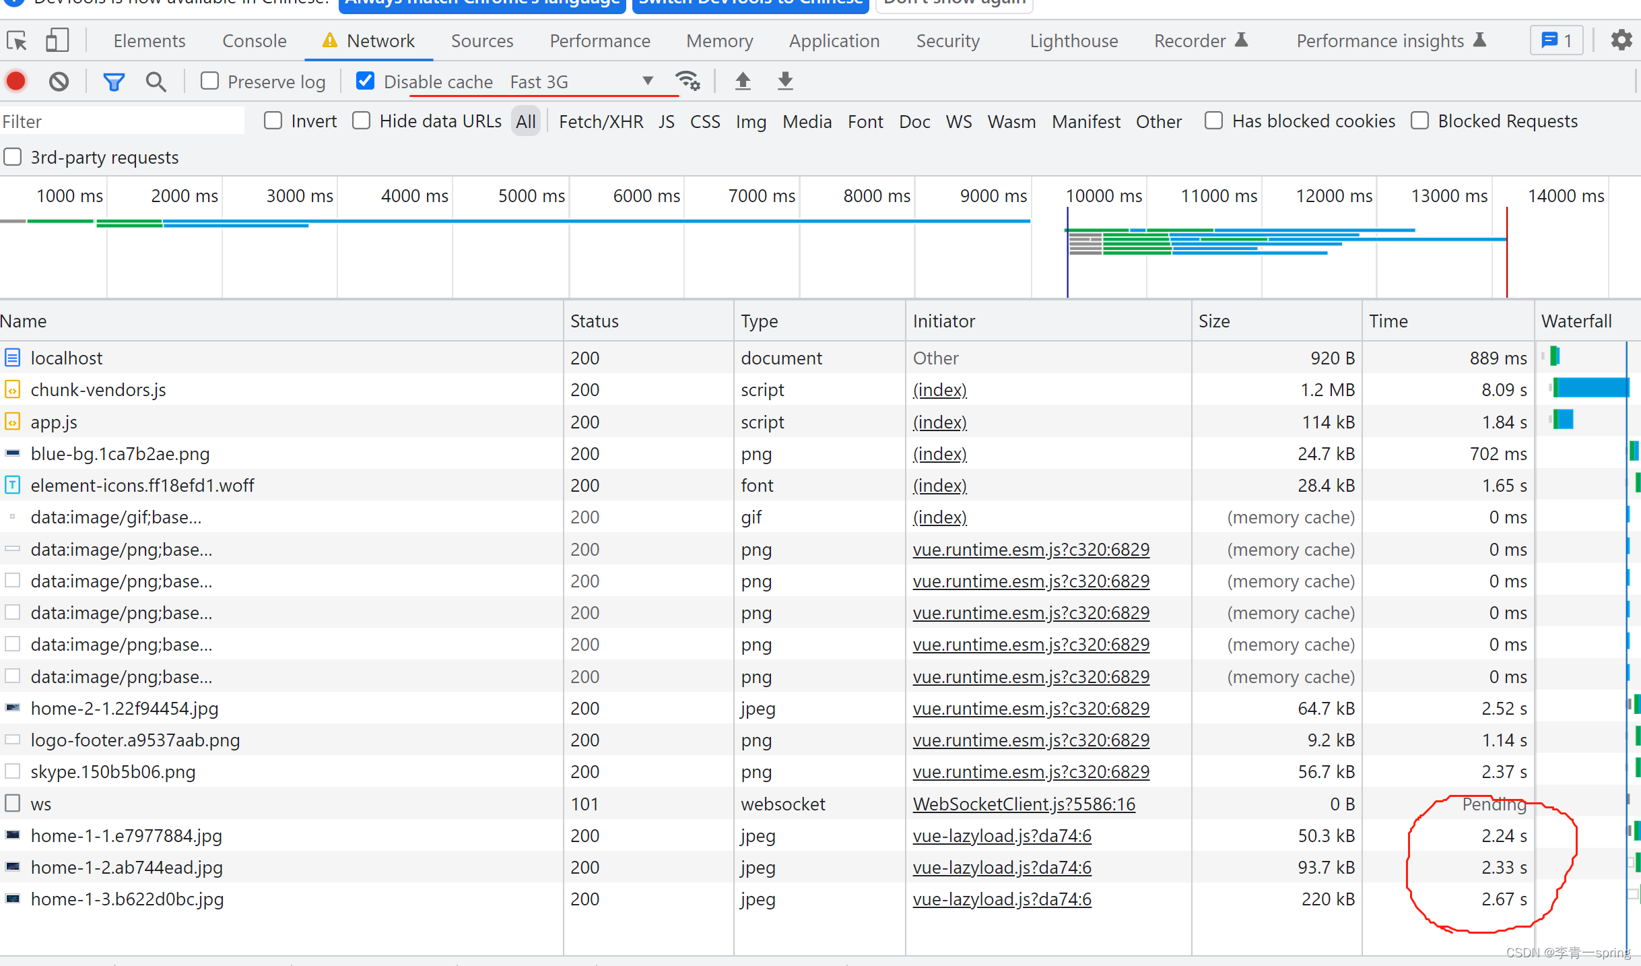
Task: Filter requests by Fetch/XHR
Action: click(x=601, y=122)
